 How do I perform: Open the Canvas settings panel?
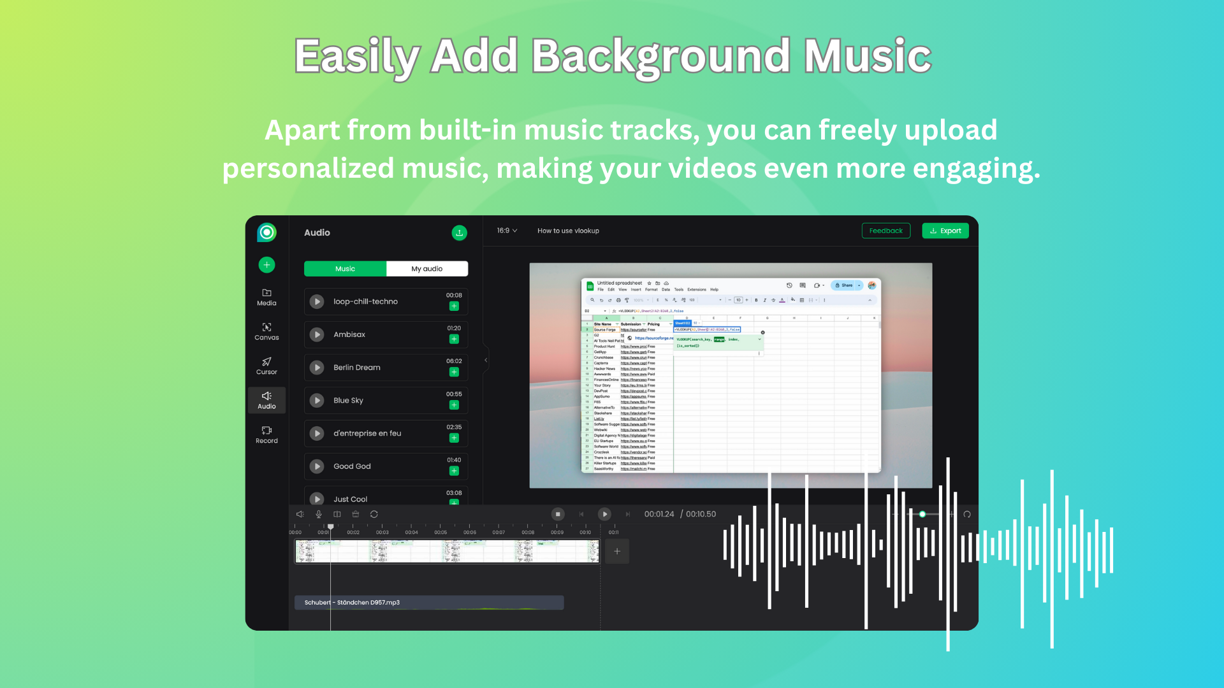266,331
